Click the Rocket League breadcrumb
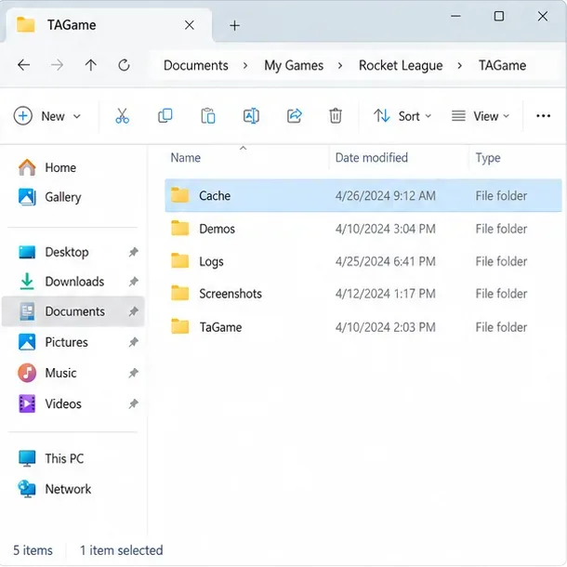 click(x=401, y=65)
